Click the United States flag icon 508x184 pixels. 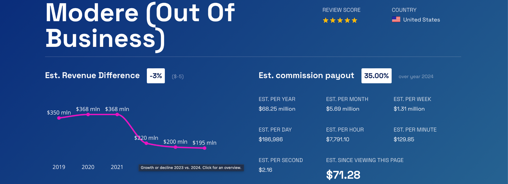tap(396, 19)
